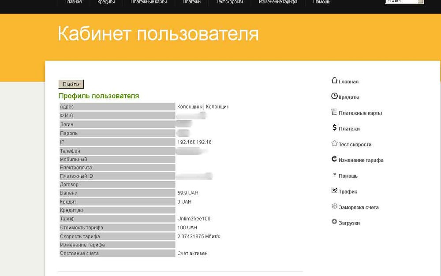The height and width of the screenshot is (276, 441).
Task: Select the speed value 2.07421875 Мбит/с
Action: (198, 237)
